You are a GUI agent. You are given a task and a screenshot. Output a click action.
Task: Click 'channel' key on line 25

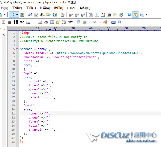coord(35,130)
